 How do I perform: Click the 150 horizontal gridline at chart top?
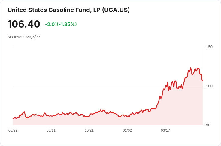[108, 47]
